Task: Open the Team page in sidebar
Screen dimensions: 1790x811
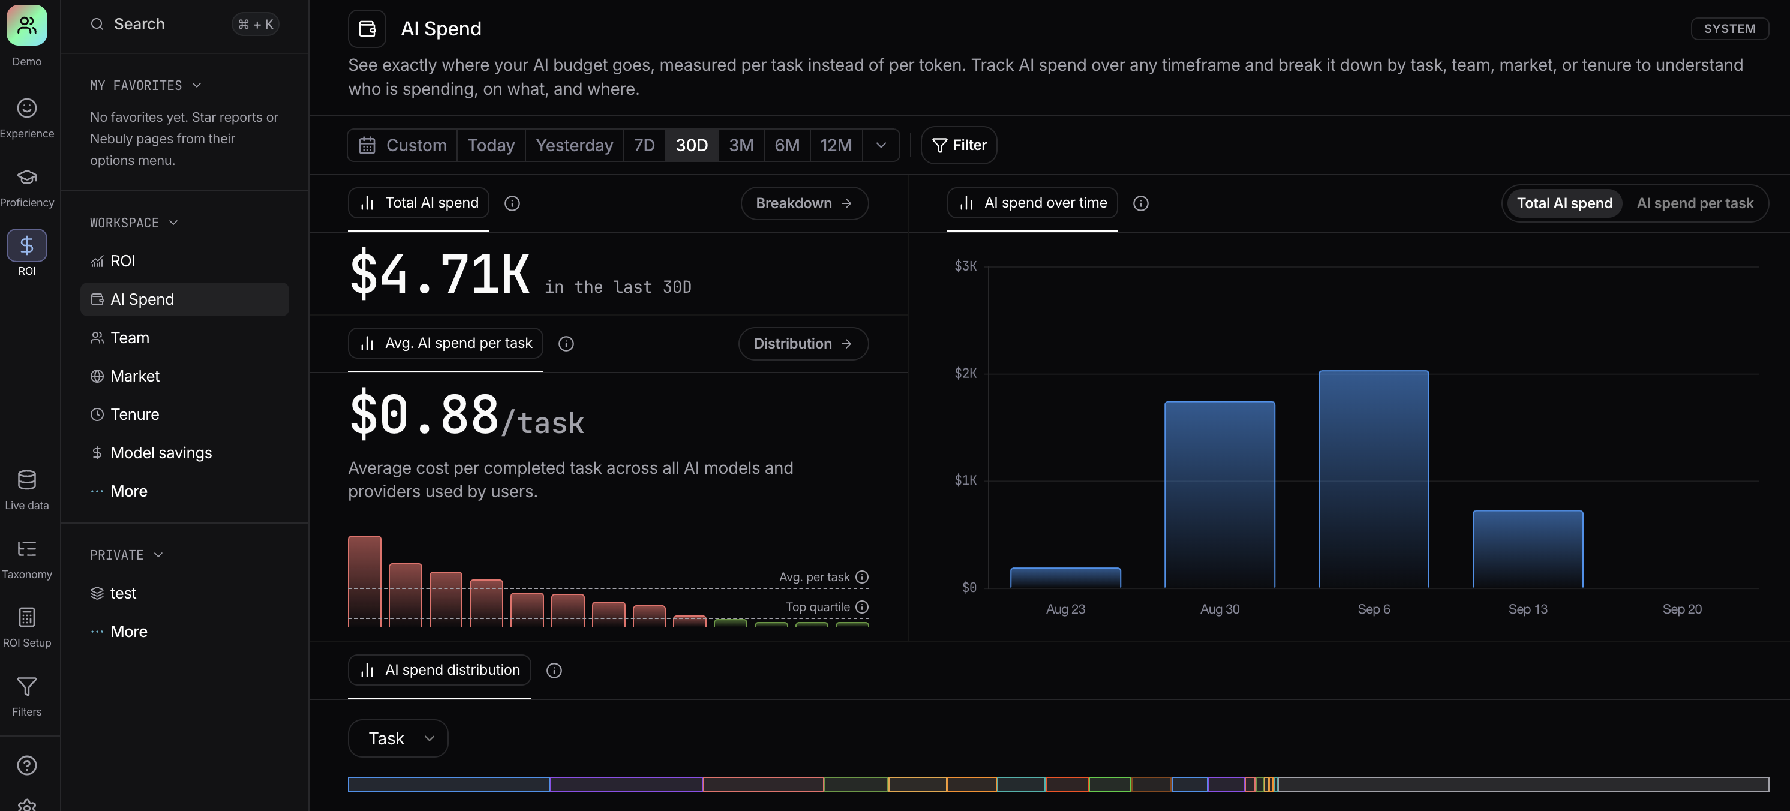Action: tap(184, 338)
